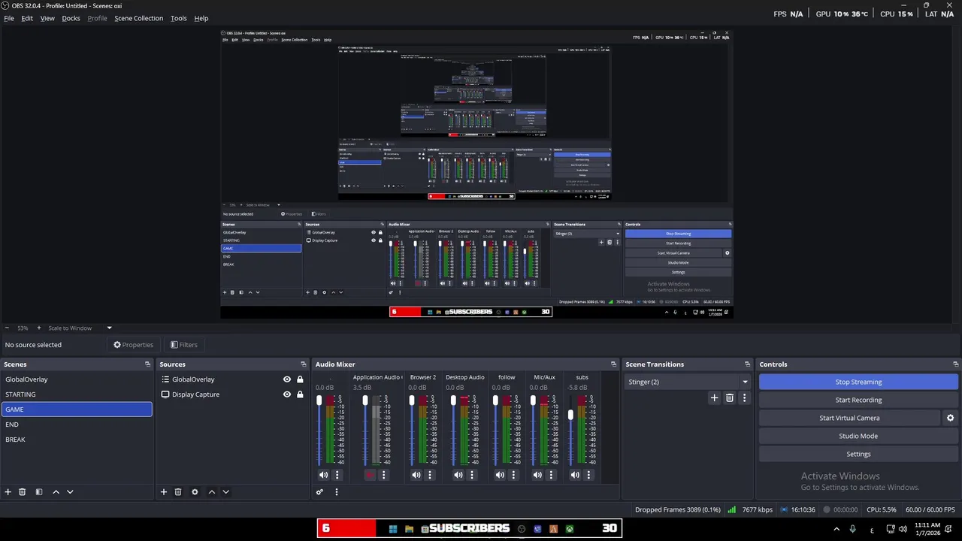Viewport: 962px width, 541px height.
Task: Remove selected scene with trash icon
Action: [x=23, y=492]
